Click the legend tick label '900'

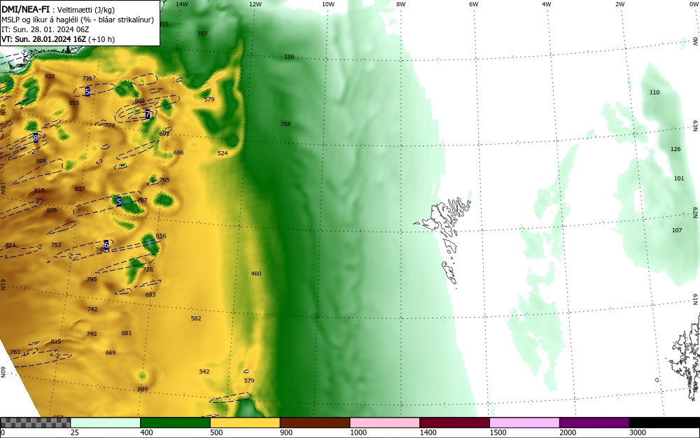pyautogui.click(x=286, y=432)
